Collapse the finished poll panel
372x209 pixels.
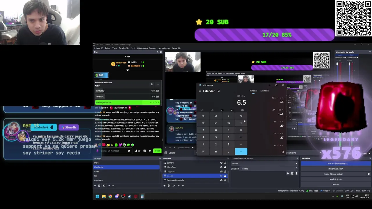158,84
